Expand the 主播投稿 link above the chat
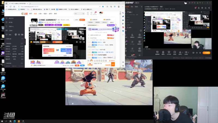Screen dimensions: 218x123 tap(94, 20)
